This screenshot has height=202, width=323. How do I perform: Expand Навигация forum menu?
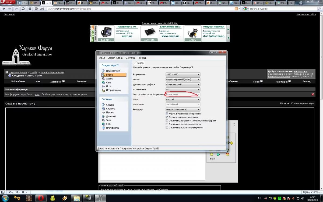pos(283,81)
